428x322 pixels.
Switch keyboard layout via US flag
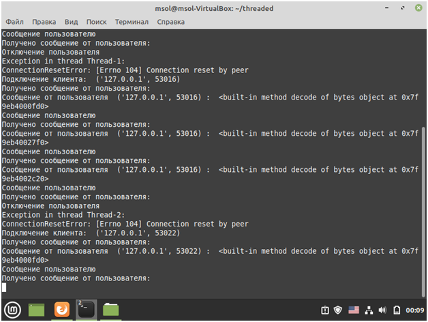pyautogui.click(x=354, y=310)
